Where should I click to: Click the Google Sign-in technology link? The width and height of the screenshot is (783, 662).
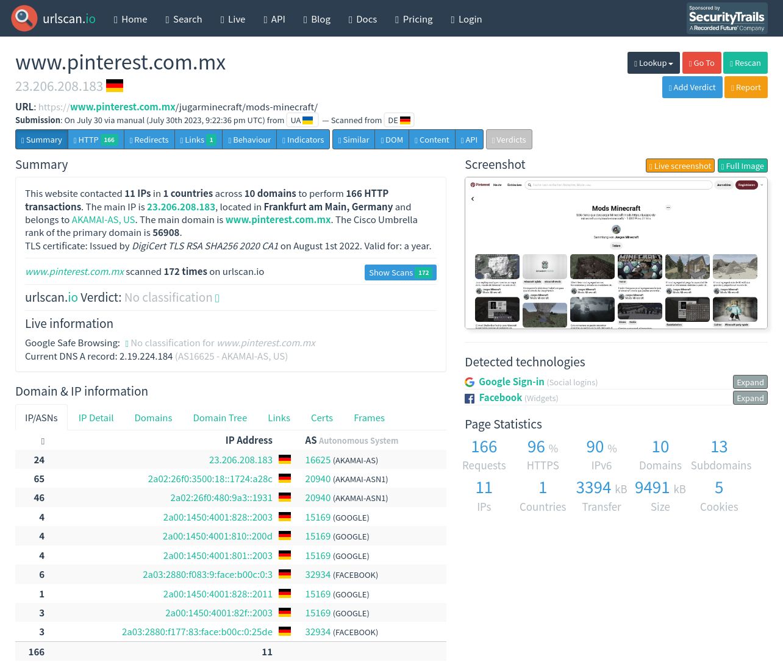[511, 382]
